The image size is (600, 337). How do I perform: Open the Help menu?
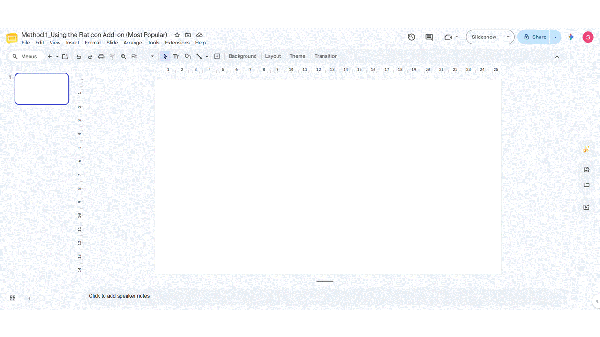click(201, 43)
